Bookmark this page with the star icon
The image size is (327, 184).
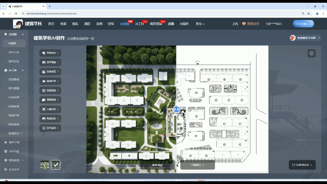pos(309,14)
